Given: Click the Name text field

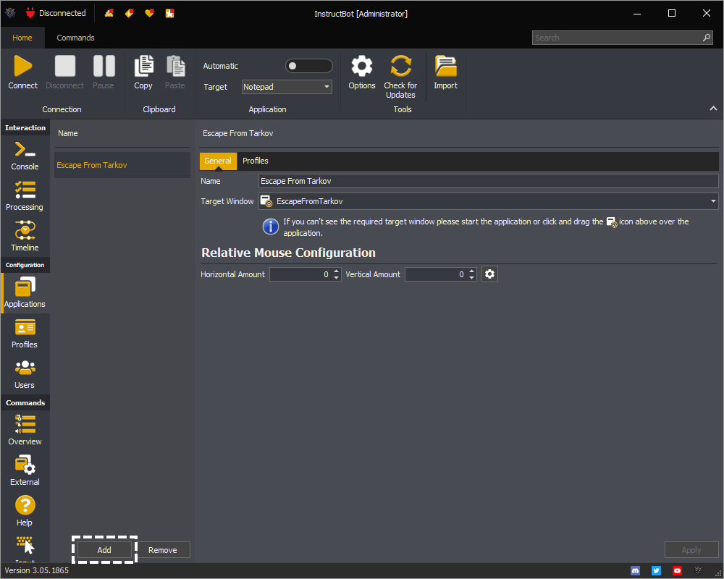Looking at the screenshot, I should (x=488, y=181).
